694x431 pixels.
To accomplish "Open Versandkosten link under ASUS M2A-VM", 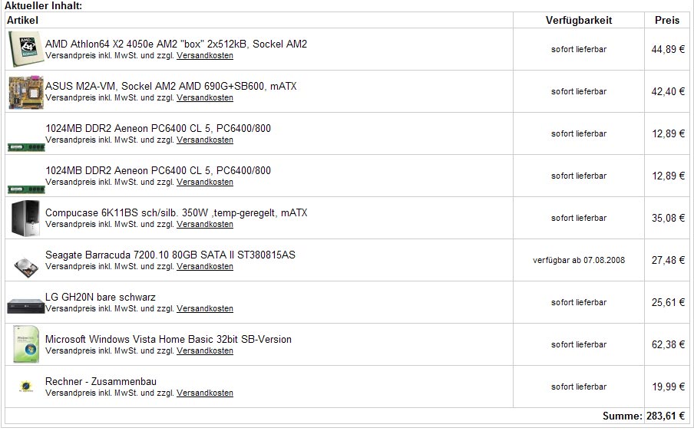I will click(205, 98).
